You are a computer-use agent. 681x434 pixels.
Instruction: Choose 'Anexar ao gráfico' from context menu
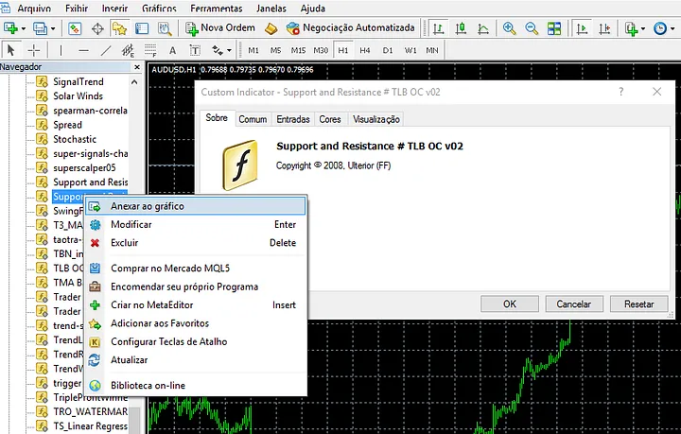pos(147,206)
